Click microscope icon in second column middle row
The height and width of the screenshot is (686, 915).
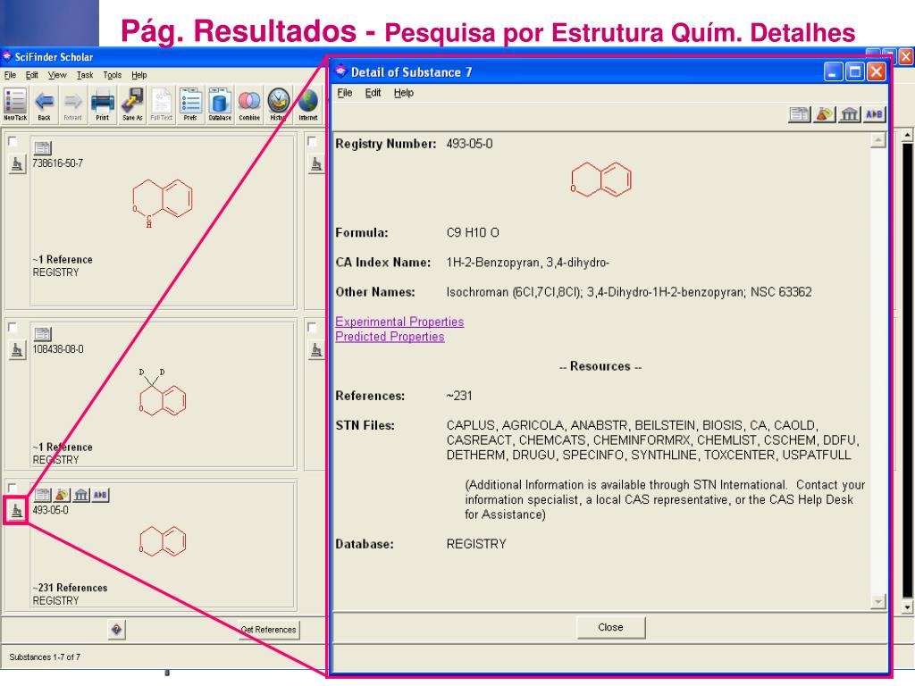315,350
